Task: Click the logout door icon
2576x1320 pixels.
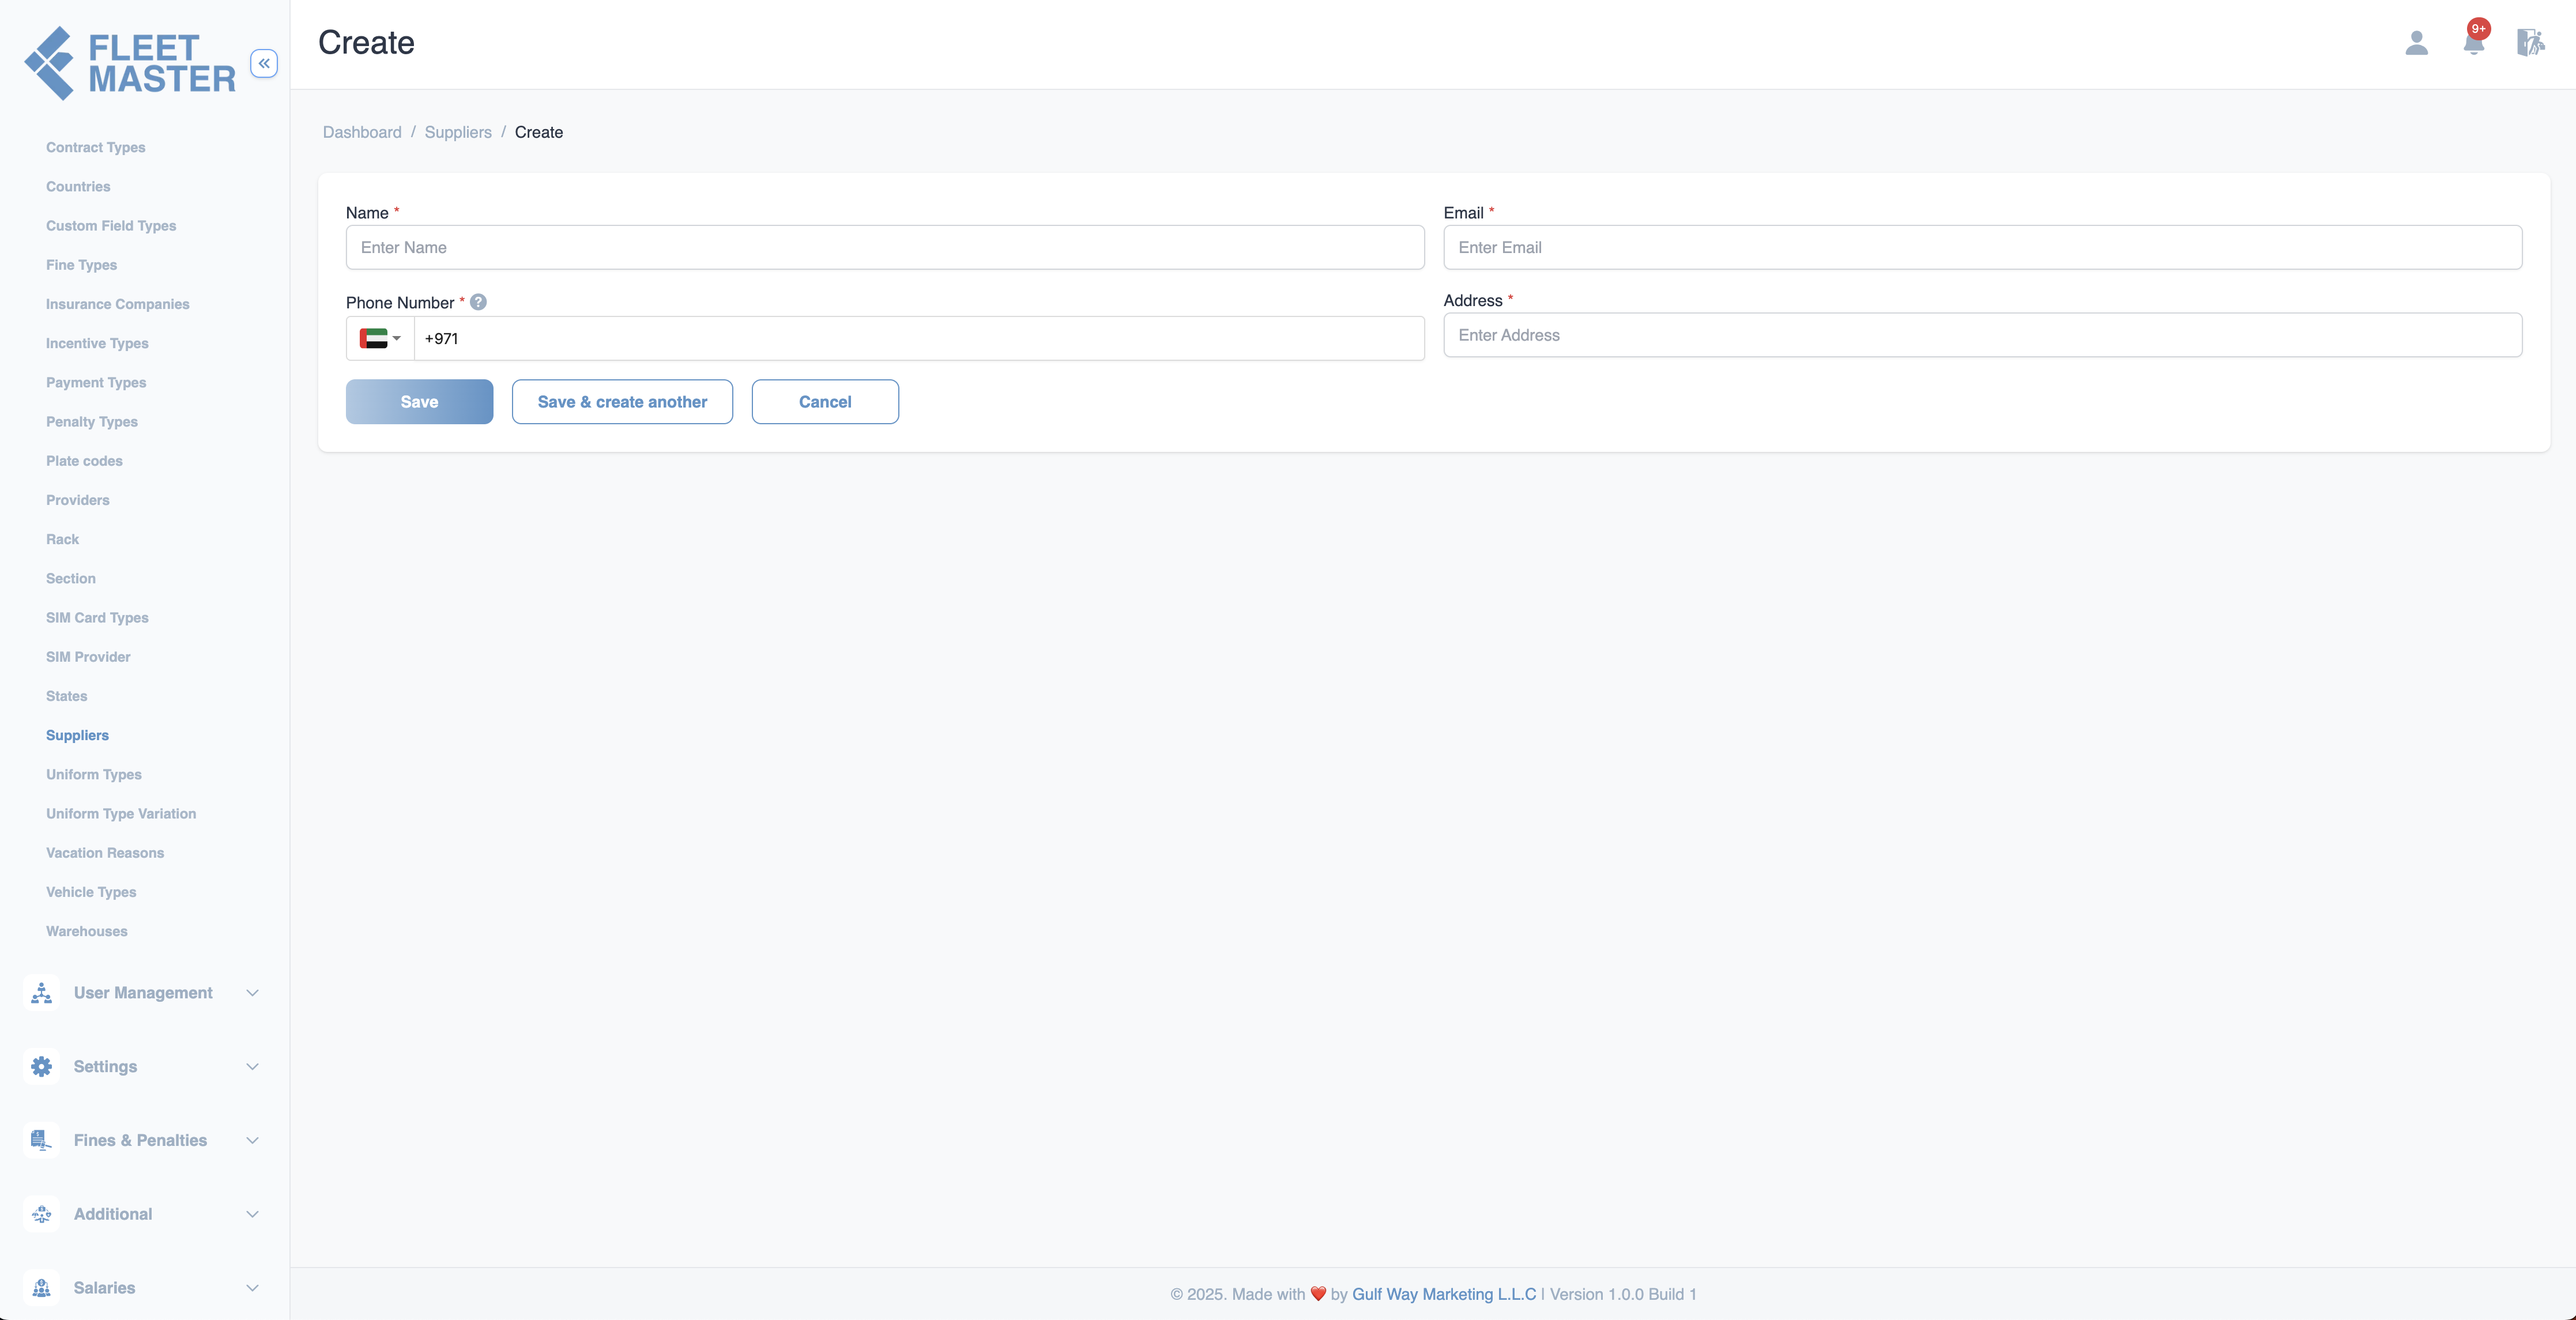Action: 2530,42
